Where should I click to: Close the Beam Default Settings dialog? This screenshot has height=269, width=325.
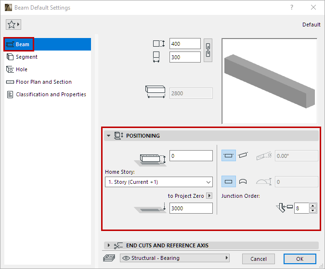point(313,7)
